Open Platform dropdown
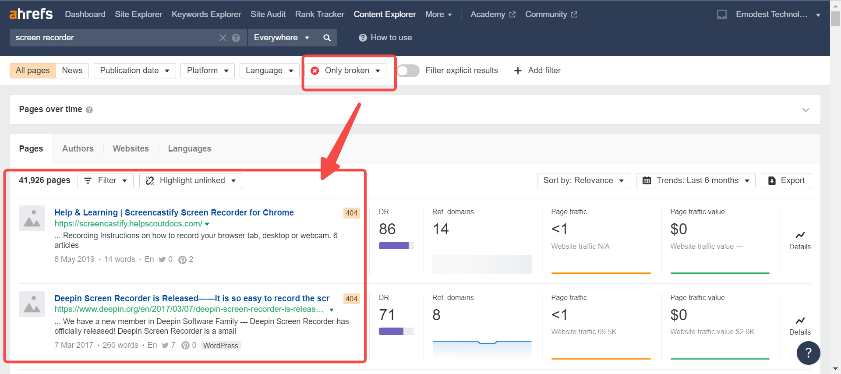 coord(208,71)
